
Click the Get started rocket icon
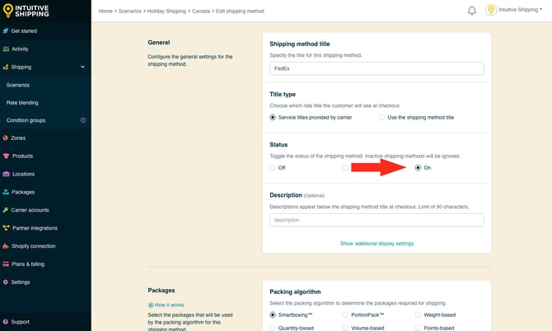6,31
